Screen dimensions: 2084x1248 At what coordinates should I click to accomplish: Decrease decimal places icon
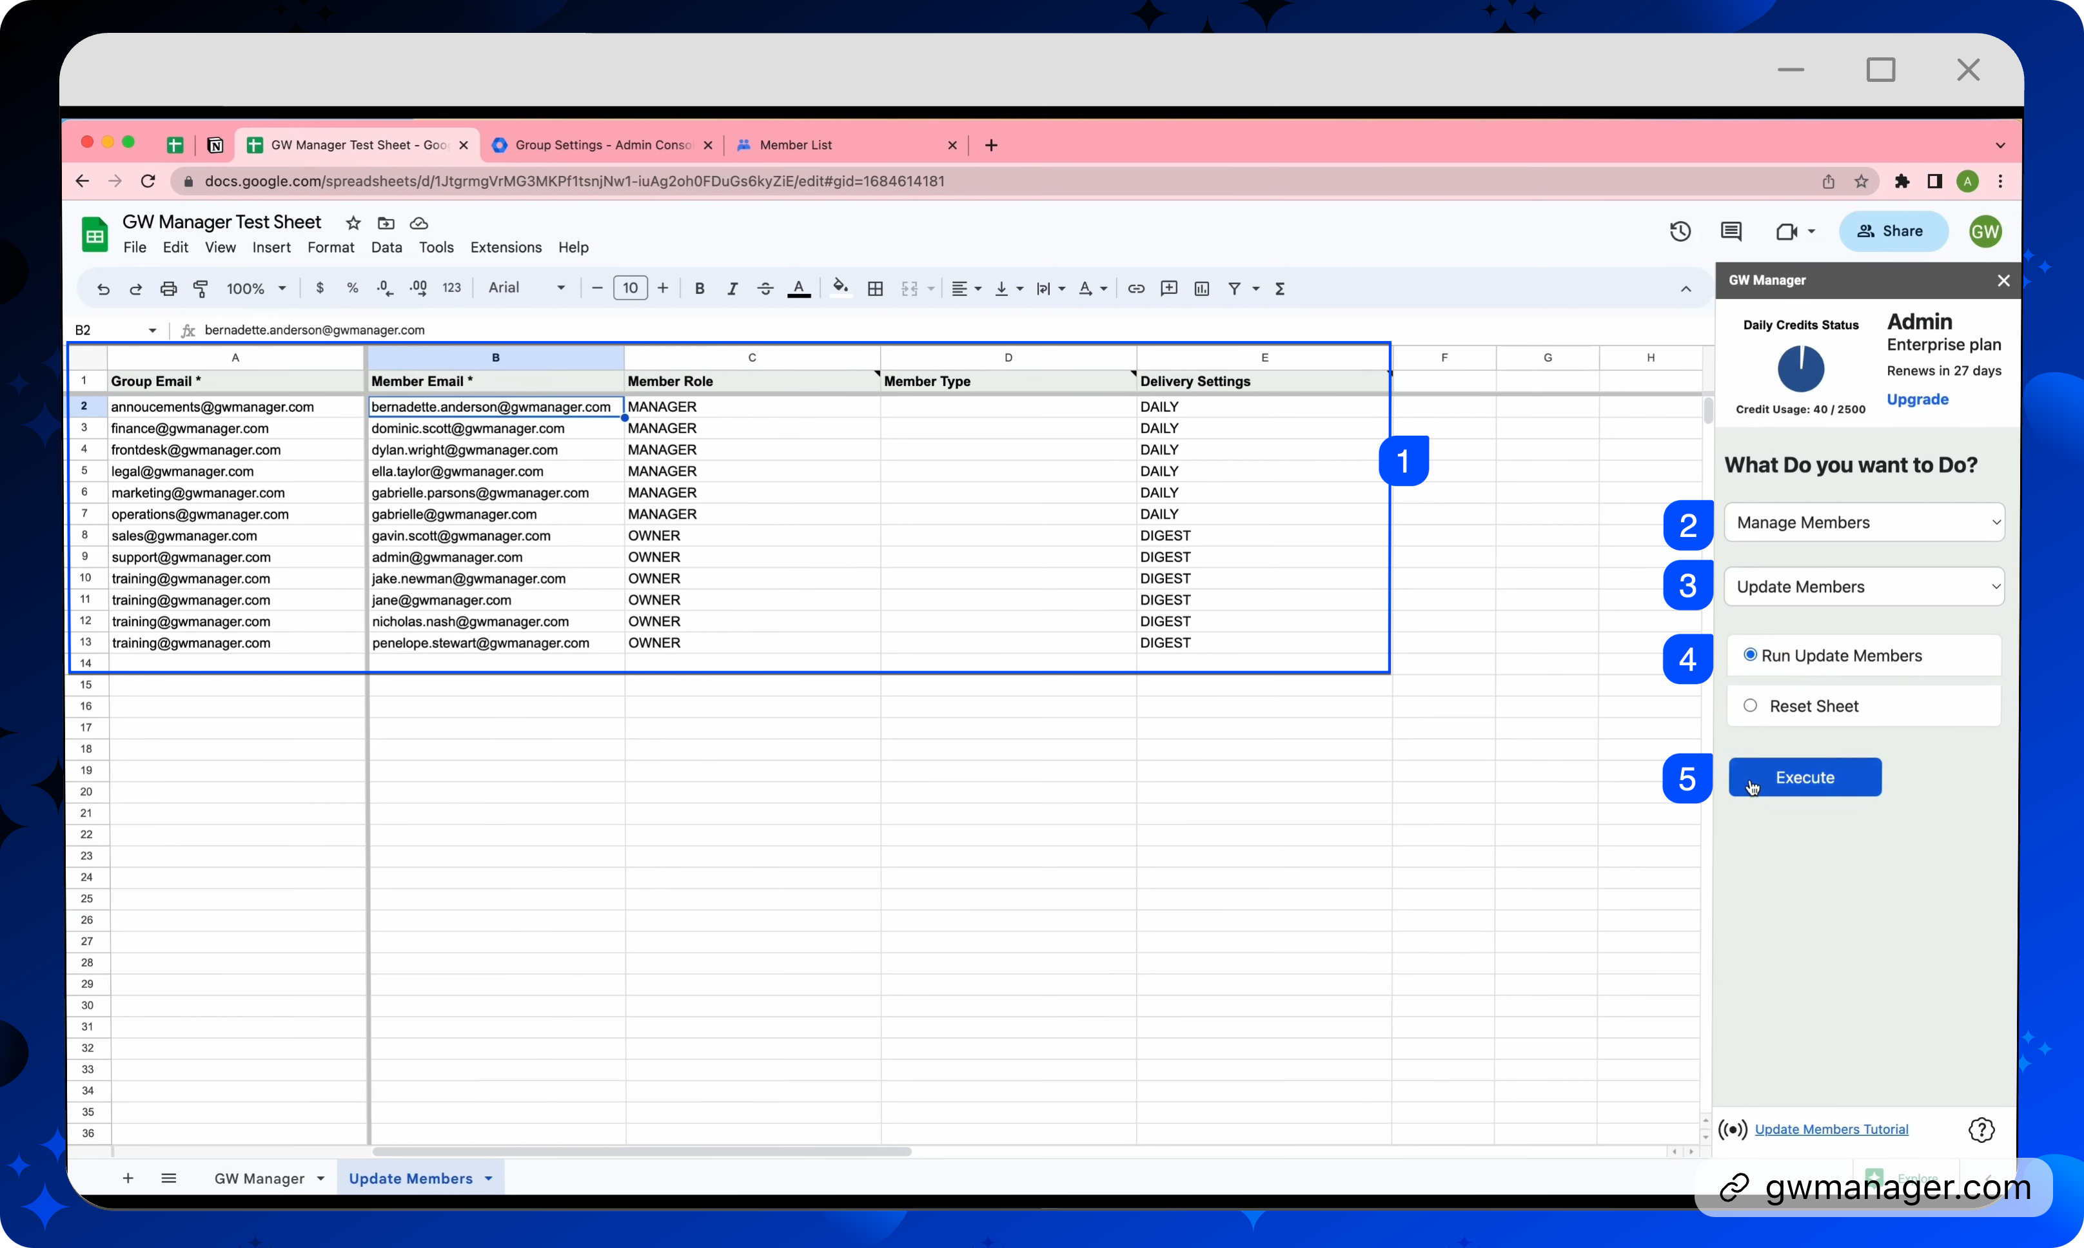pyautogui.click(x=384, y=288)
